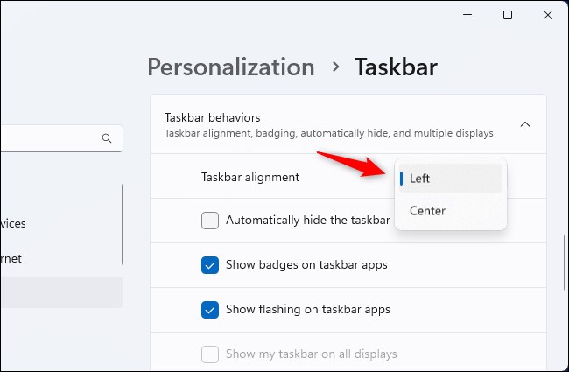
Task: Close the Settings window
Action: [548, 15]
